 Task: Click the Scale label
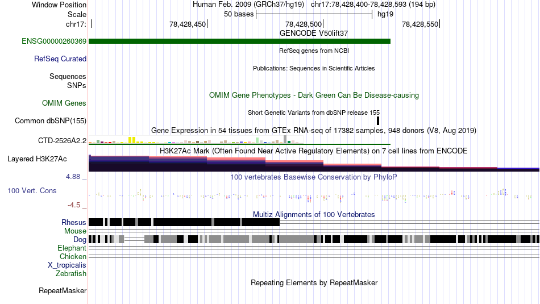(x=77, y=14)
